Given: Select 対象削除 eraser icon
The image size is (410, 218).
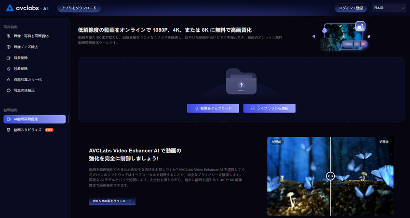Looking at the screenshot, I should (8, 69).
